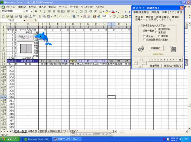Click the 組番号順 button
Viewport: 191px width, 142px height.
click(154, 66)
